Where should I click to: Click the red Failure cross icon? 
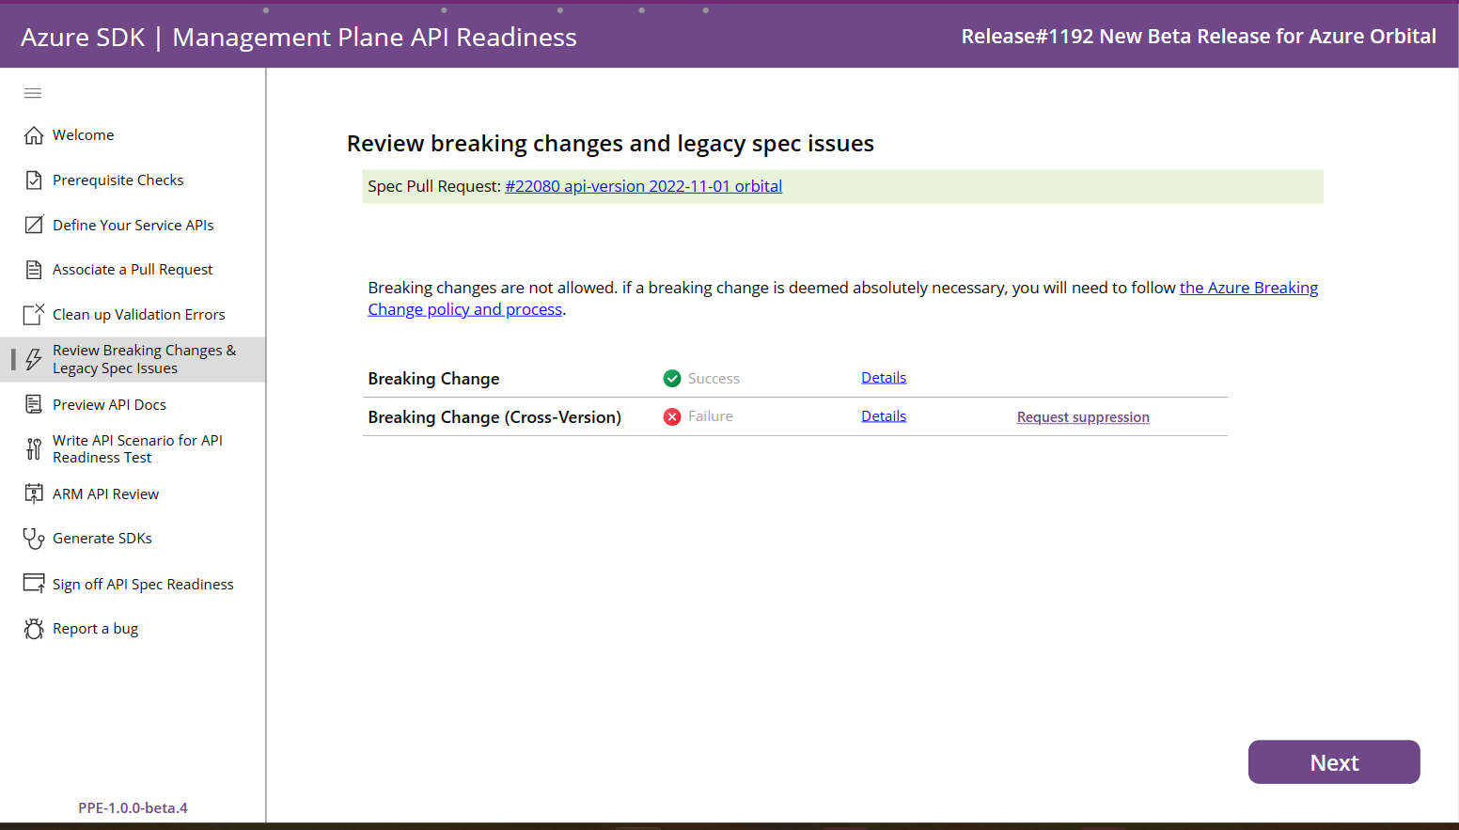(672, 416)
